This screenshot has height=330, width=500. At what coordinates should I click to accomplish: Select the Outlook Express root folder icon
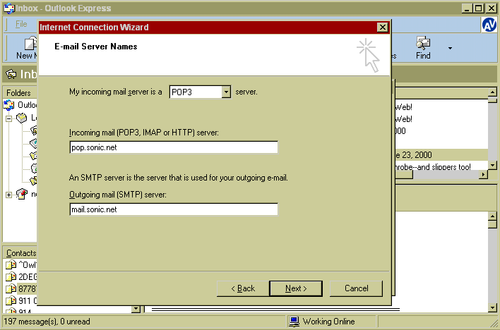point(9,105)
